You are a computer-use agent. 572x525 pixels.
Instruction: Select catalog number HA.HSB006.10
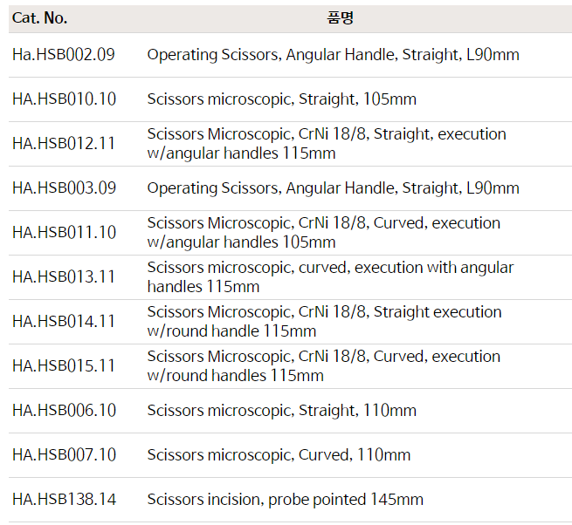pyautogui.click(x=64, y=411)
